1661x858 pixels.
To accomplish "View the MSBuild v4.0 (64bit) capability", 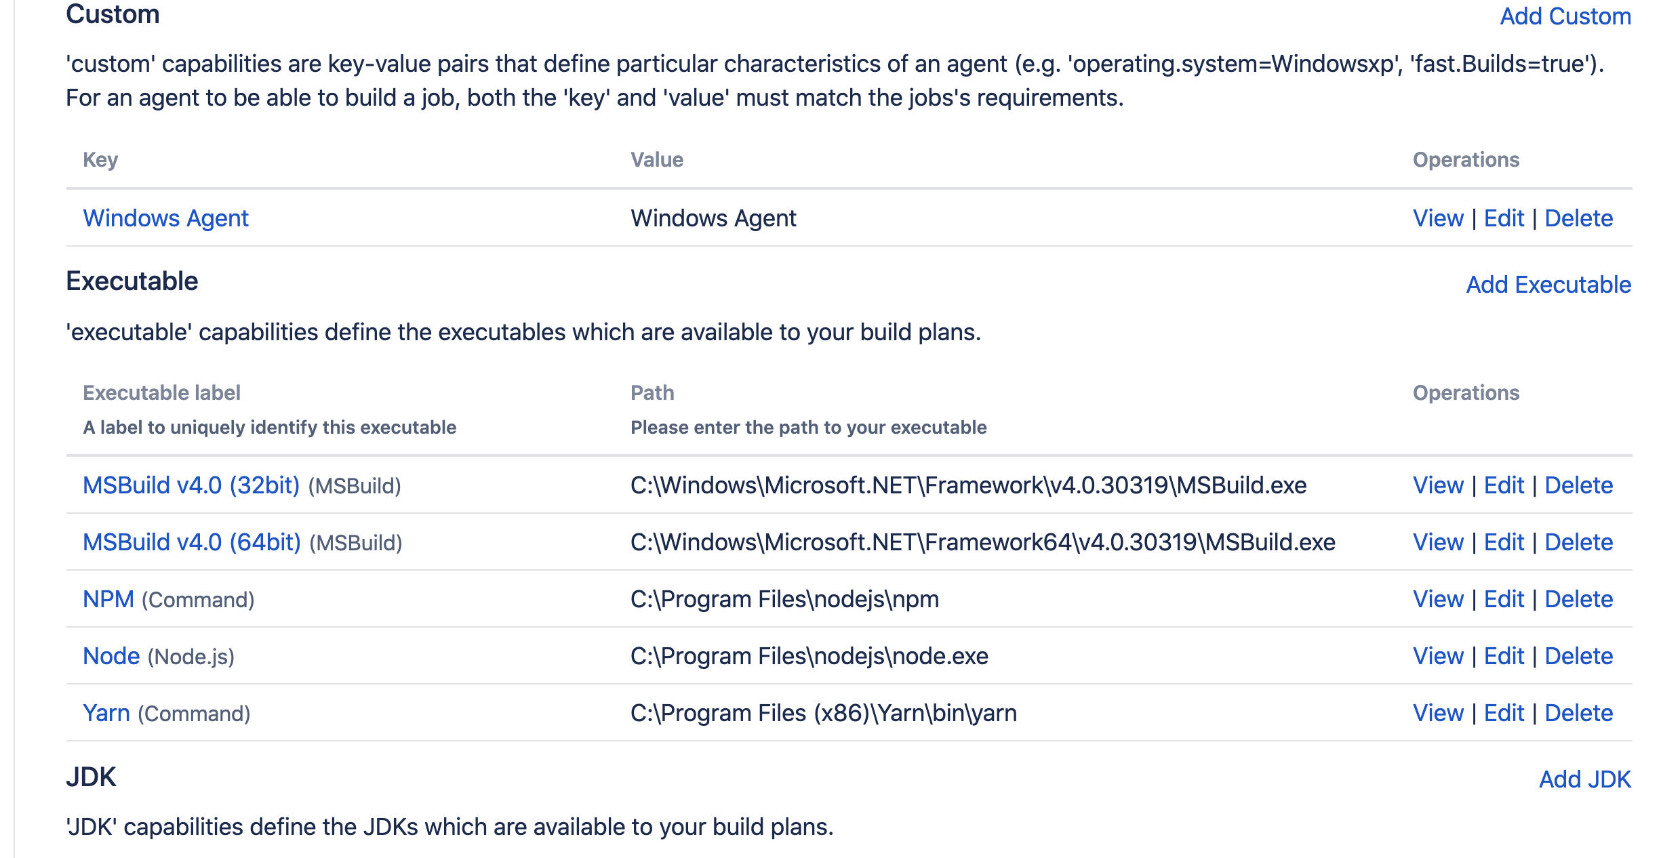I will (1438, 542).
